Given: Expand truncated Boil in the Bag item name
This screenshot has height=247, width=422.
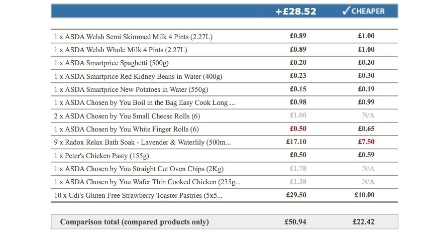Looking at the screenshot, I should [145, 103].
